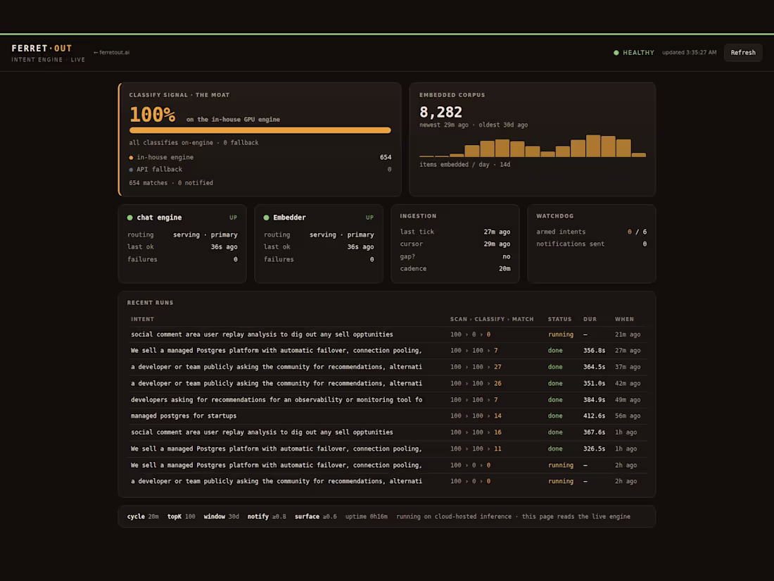This screenshot has width=774, height=581.
Task: Click the 100% classify signal value
Action: (x=152, y=115)
